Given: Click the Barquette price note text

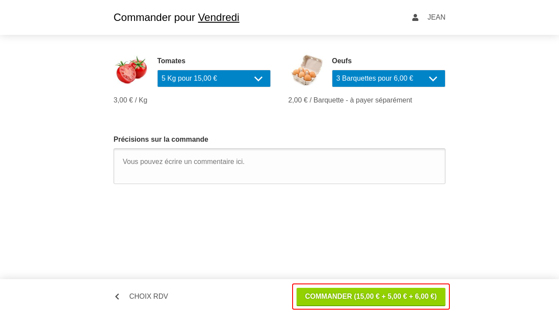Looking at the screenshot, I should (x=350, y=100).
